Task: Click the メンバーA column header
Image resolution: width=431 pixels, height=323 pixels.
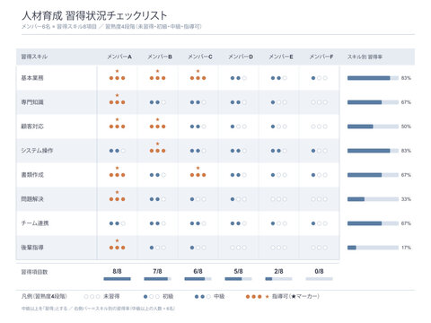Action: coord(119,57)
